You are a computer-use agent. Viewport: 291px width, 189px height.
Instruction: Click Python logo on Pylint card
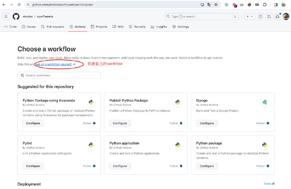(x=91, y=145)
